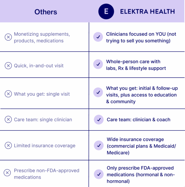Click checkmark beside Clinicians focused on YOU

[x=98, y=37]
